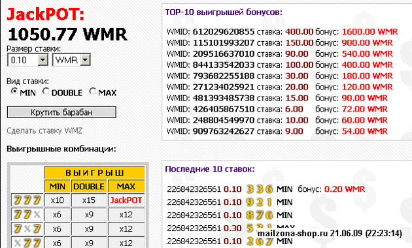Click the 1050.77 WMR jackpot amount
Viewport: 412px width, 248px height.
pyautogui.click(x=68, y=35)
